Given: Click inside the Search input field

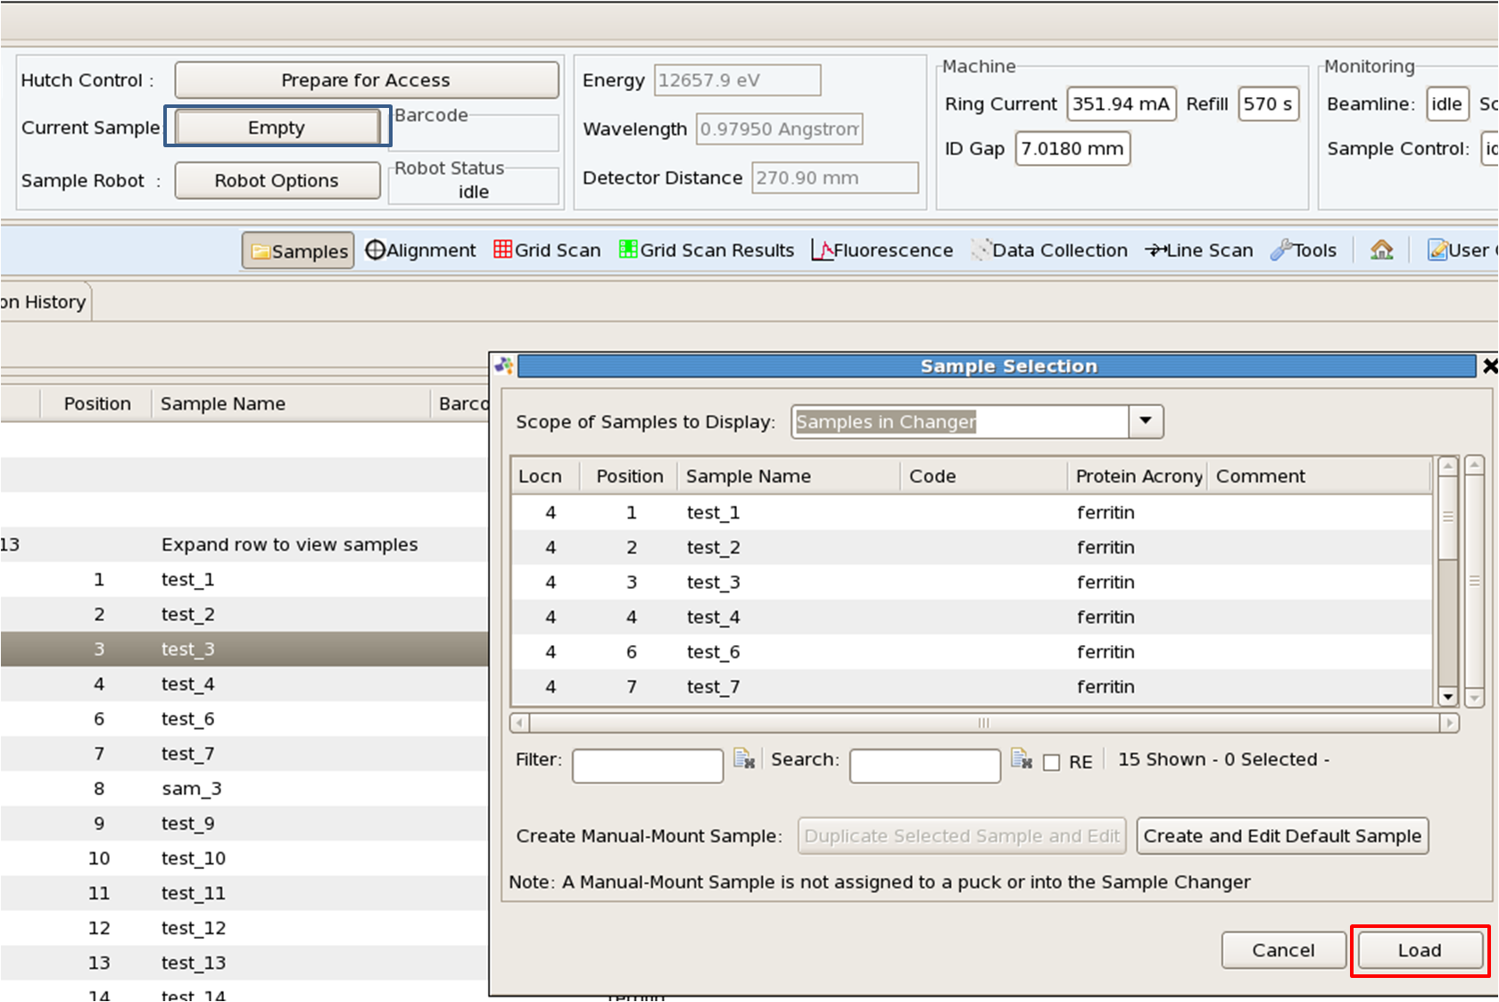Looking at the screenshot, I should tap(924, 766).
